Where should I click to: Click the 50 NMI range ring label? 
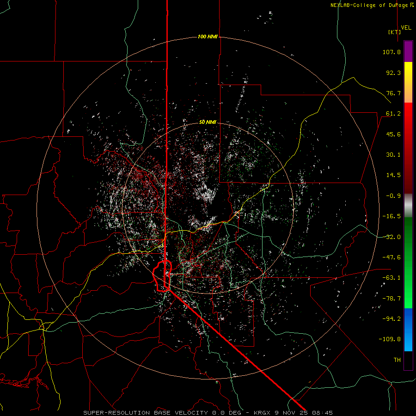click(x=208, y=122)
